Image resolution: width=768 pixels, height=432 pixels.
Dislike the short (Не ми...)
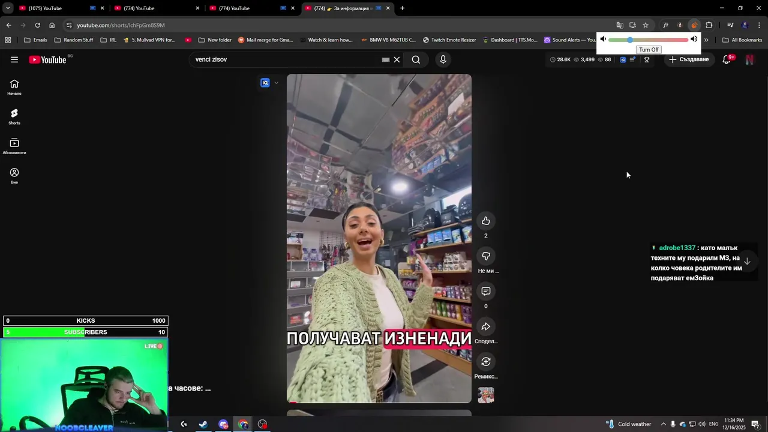click(486, 256)
